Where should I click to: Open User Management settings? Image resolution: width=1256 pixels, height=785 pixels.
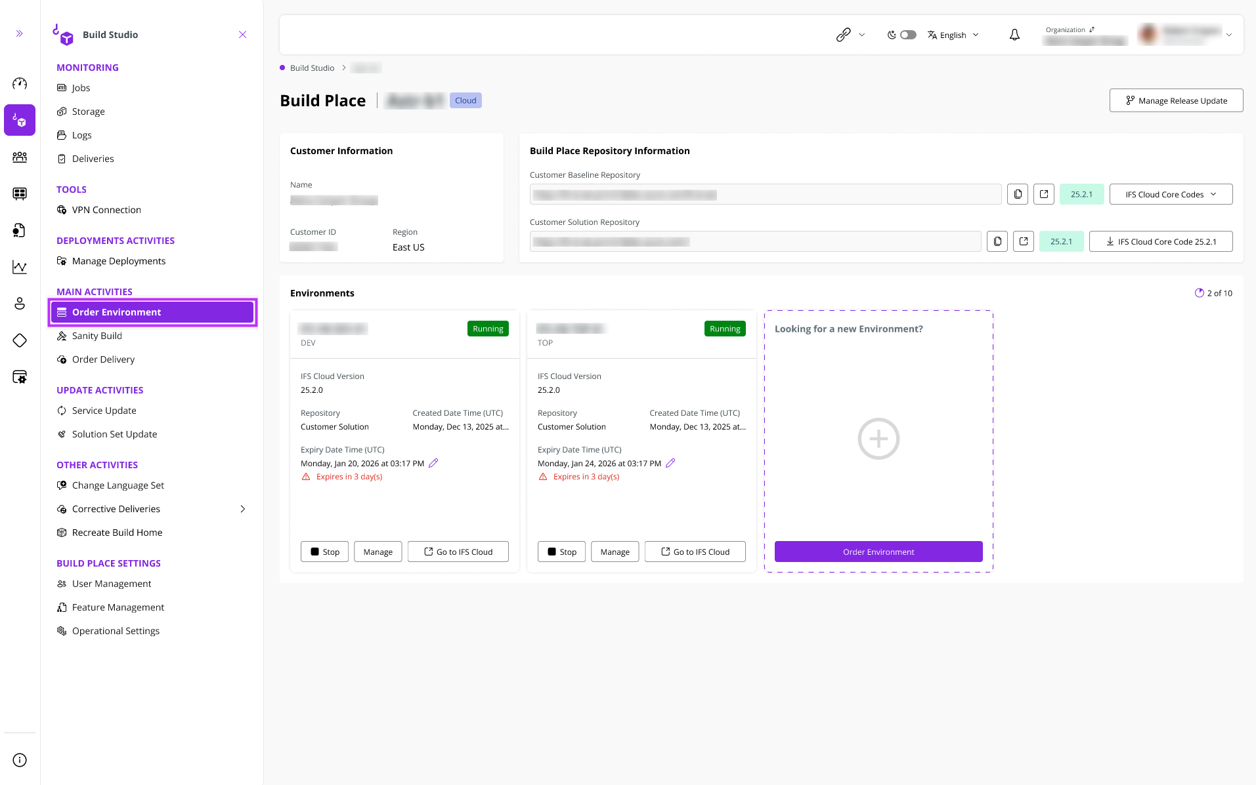pos(111,584)
